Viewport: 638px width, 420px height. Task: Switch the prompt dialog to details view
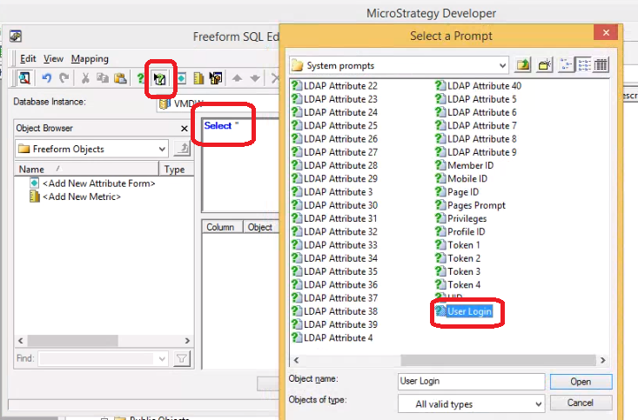click(x=601, y=64)
